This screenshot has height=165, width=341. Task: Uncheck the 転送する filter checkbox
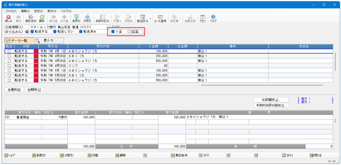(32, 32)
